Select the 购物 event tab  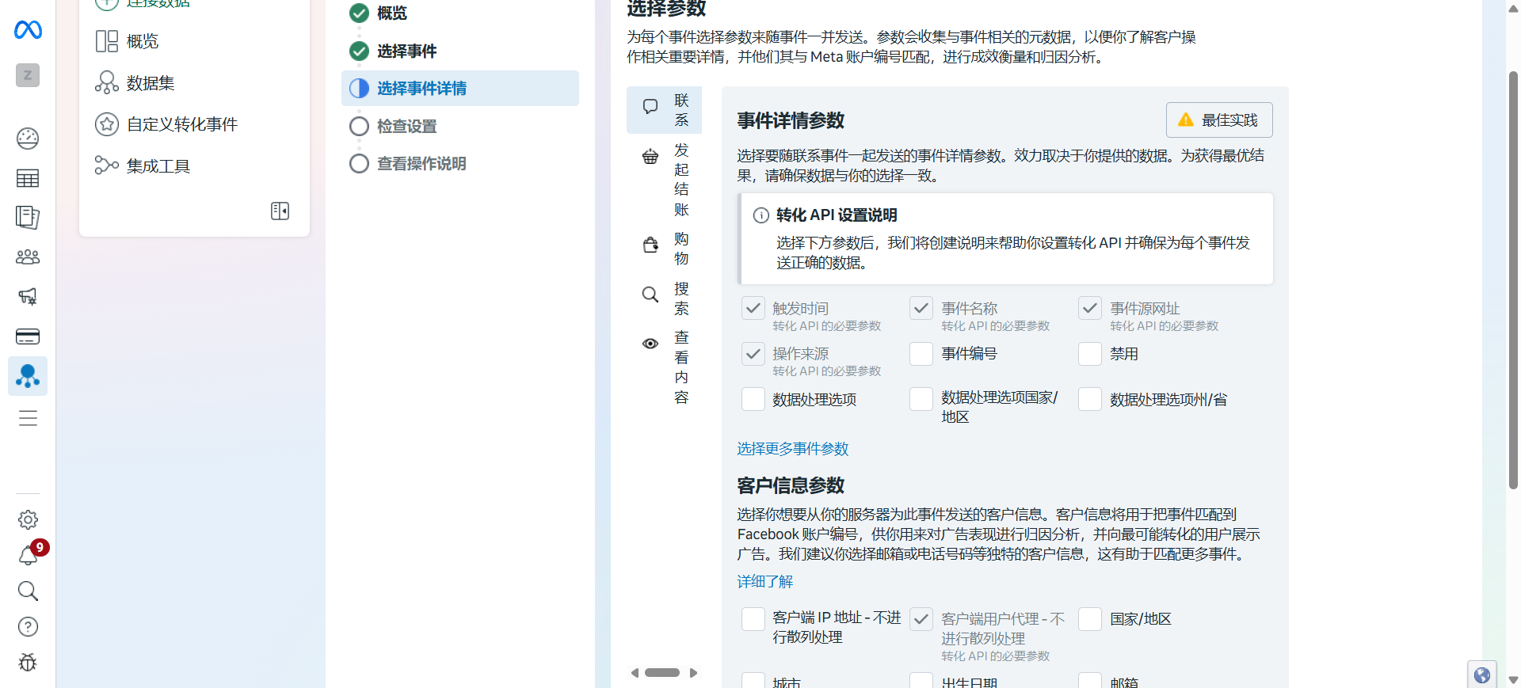(x=665, y=249)
